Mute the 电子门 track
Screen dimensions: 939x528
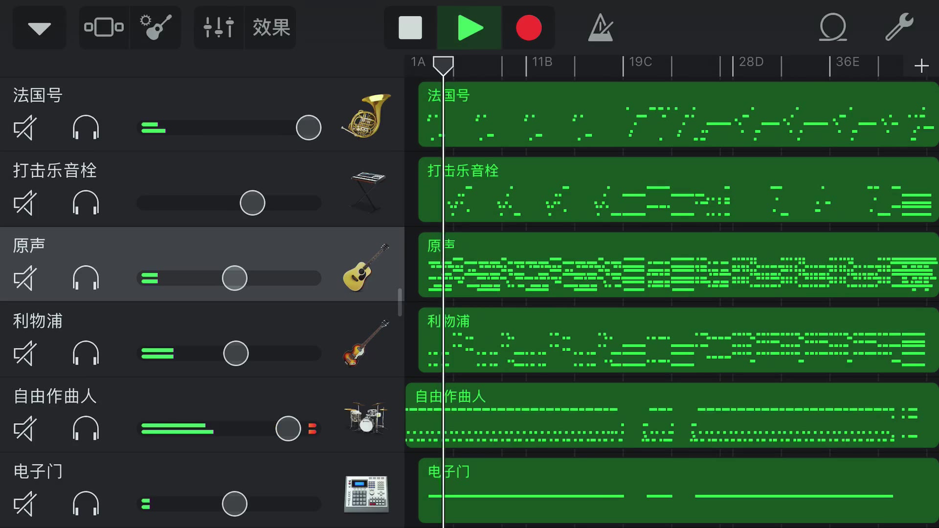(x=25, y=504)
